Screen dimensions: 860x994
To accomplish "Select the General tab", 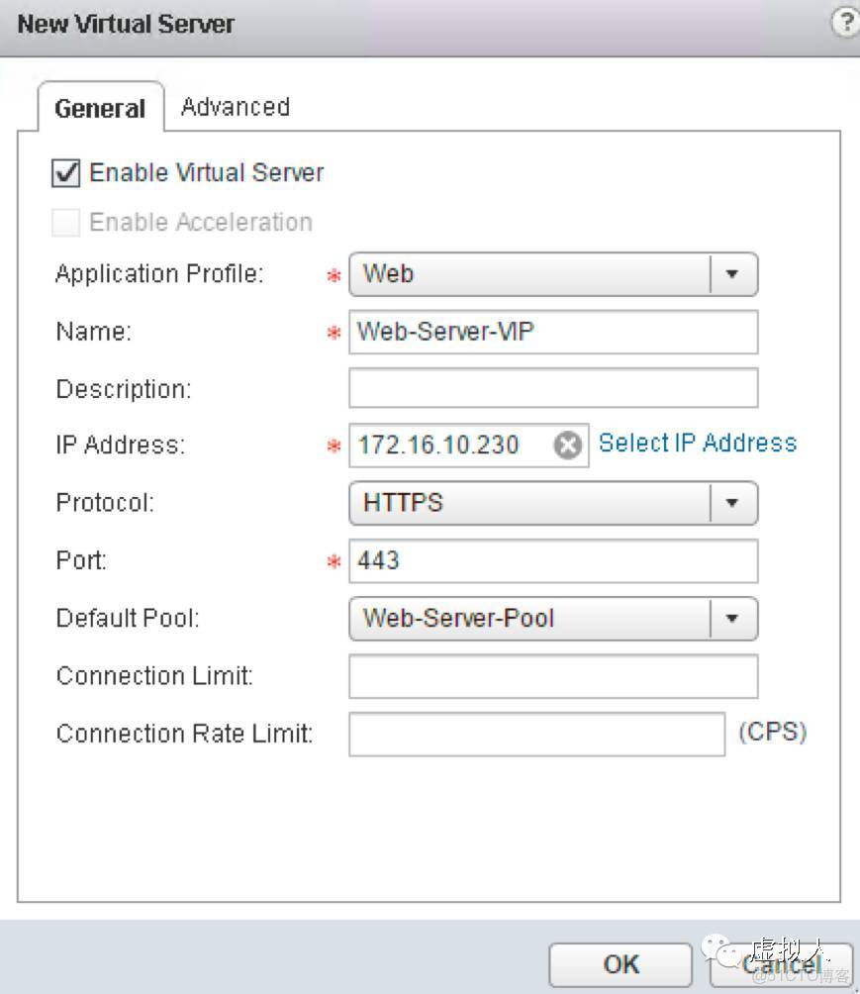I will point(100,108).
